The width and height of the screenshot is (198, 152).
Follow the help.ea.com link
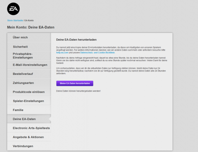pos(62,52)
